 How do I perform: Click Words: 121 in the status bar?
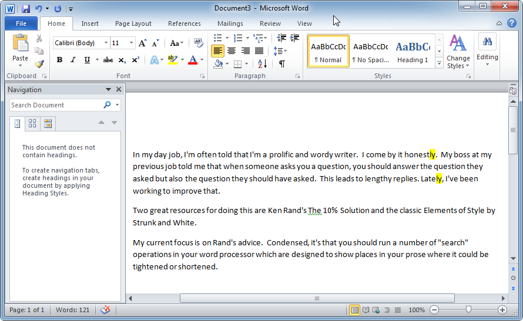click(x=72, y=310)
